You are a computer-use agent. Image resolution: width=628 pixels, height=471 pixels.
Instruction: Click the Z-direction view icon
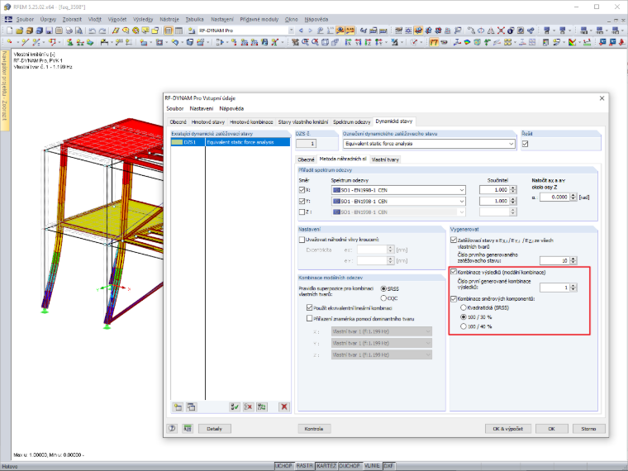pos(368,42)
